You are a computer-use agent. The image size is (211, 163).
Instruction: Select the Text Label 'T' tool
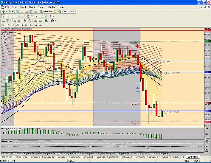[x=42, y=16]
